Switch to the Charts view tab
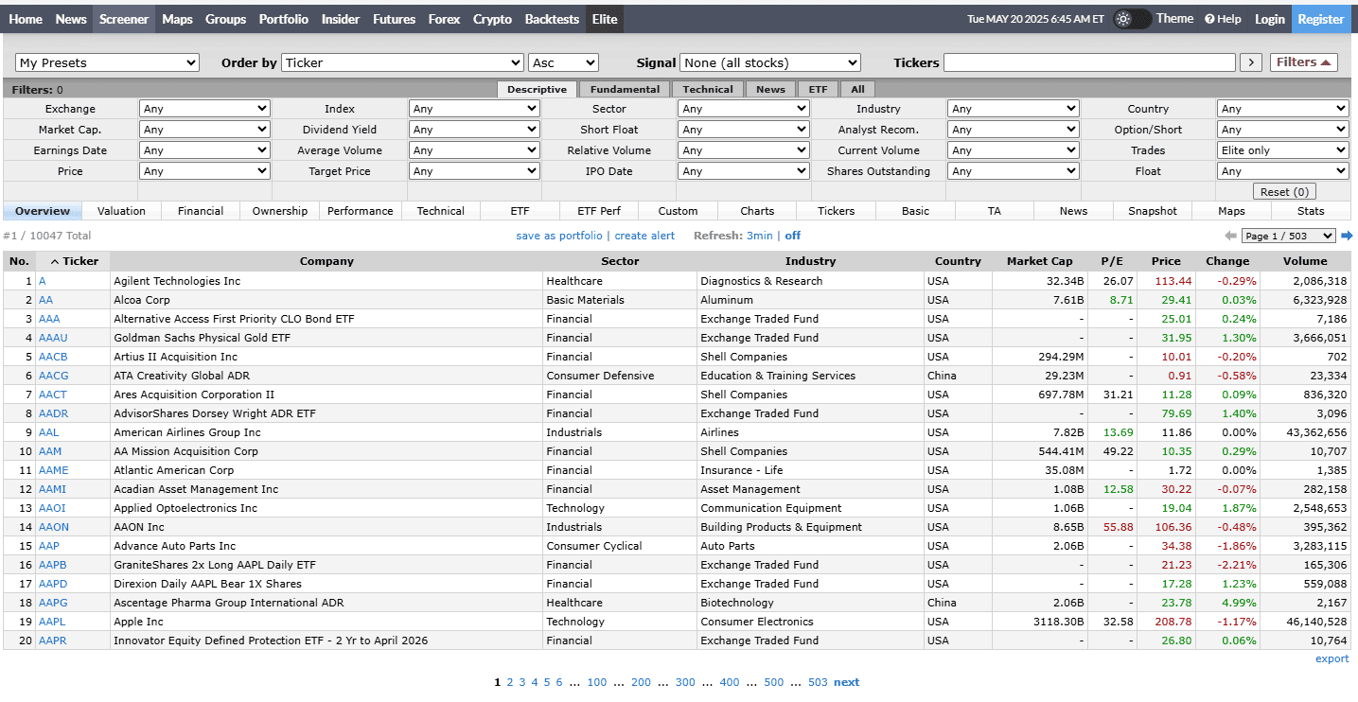This screenshot has width=1358, height=702. point(757,211)
